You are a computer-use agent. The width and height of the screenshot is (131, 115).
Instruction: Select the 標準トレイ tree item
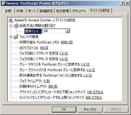(x=33, y=31)
